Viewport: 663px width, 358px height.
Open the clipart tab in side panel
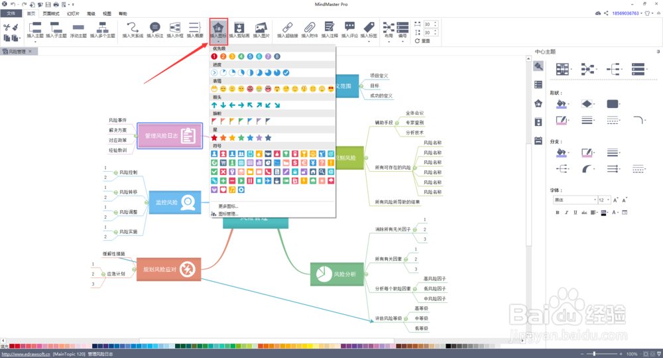(x=538, y=122)
